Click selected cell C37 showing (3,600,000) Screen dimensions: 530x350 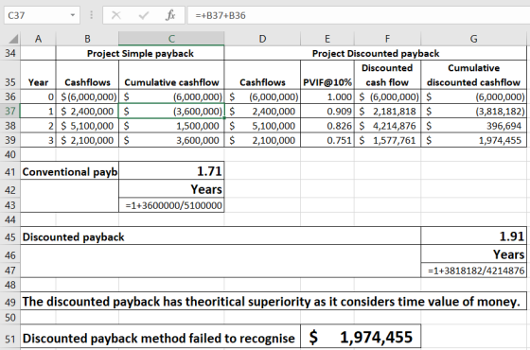click(x=171, y=112)
